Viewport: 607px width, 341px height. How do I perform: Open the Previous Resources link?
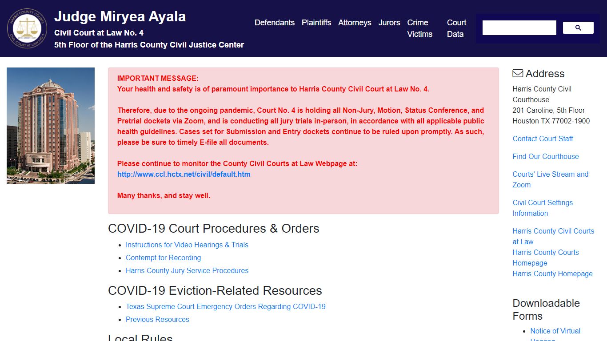(157, 319)
